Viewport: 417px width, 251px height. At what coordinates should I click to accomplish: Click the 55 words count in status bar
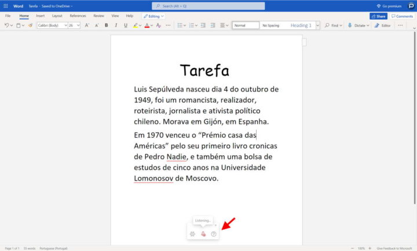tap(30, 248)
